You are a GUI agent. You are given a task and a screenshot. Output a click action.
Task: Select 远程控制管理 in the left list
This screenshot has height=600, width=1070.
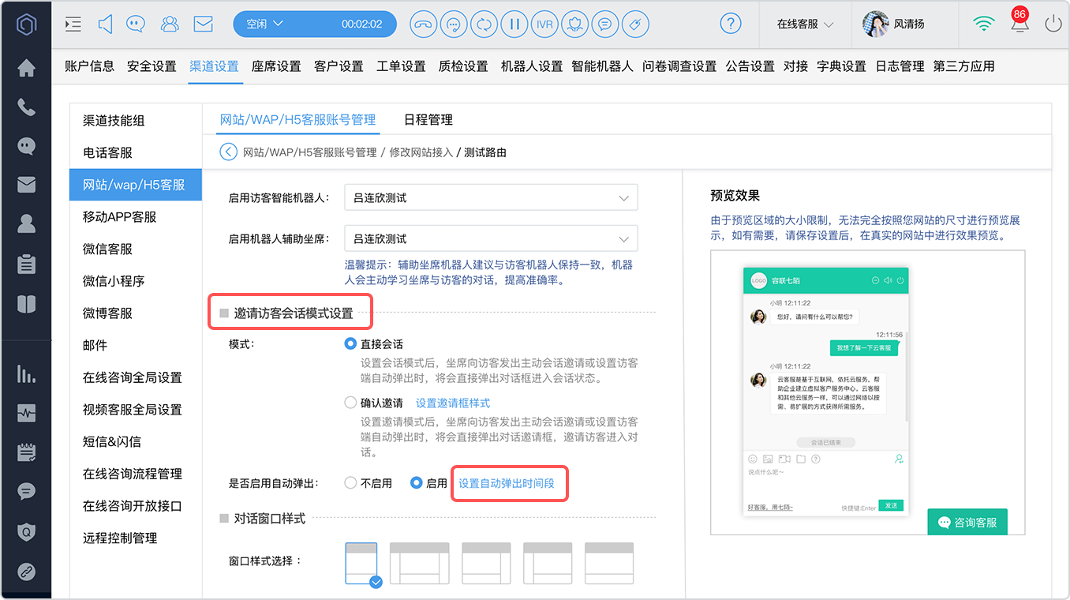(x=120, y=538)
